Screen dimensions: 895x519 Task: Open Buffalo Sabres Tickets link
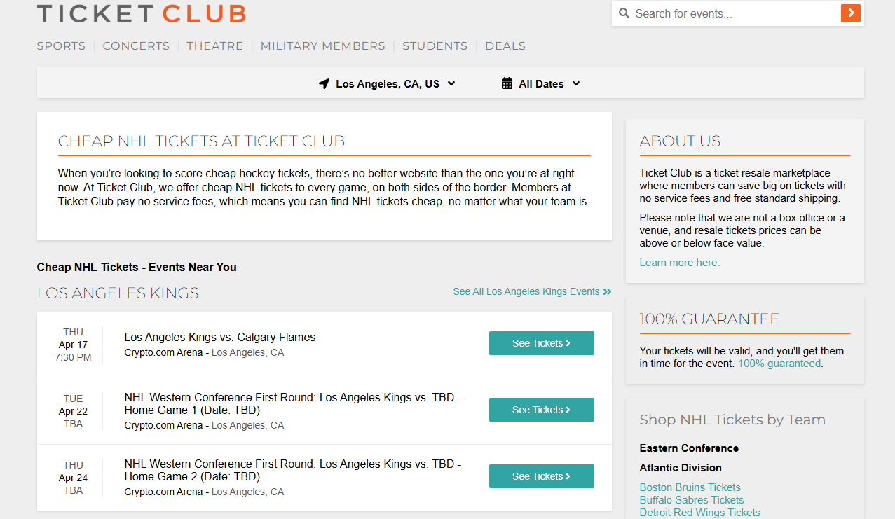coord(692,500)
